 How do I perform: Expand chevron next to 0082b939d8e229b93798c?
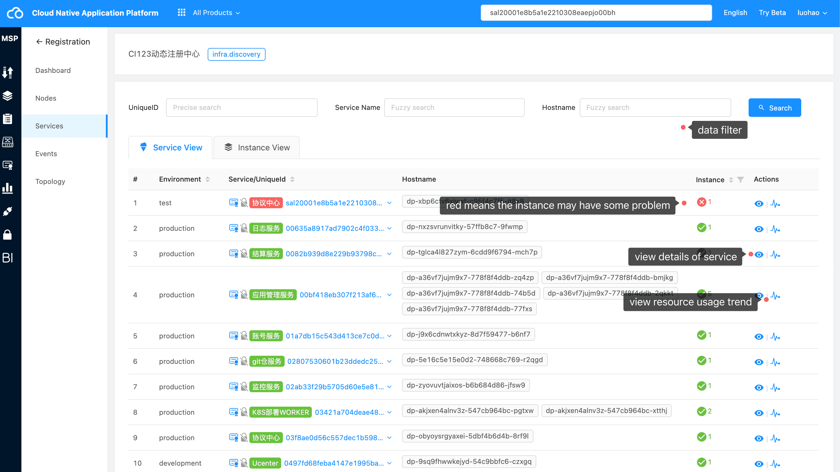point(389,254)
